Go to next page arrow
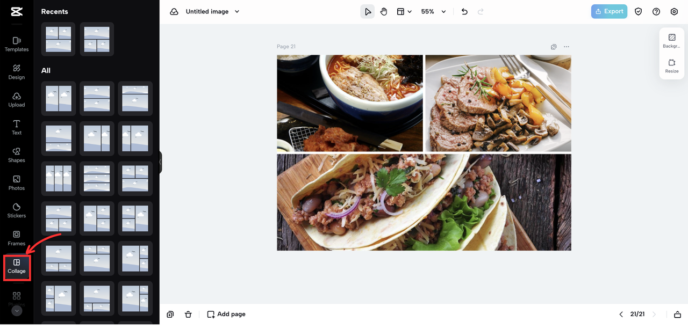The height and width of the screenshot is (329, 688). 654,314
